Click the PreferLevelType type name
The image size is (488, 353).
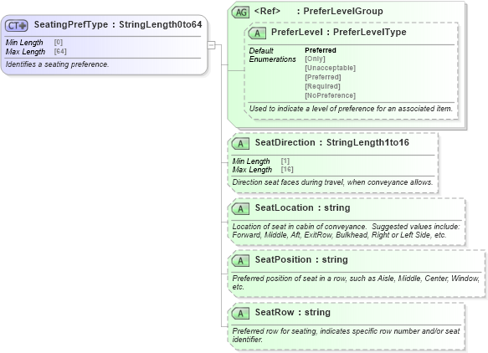pos(370,32)
